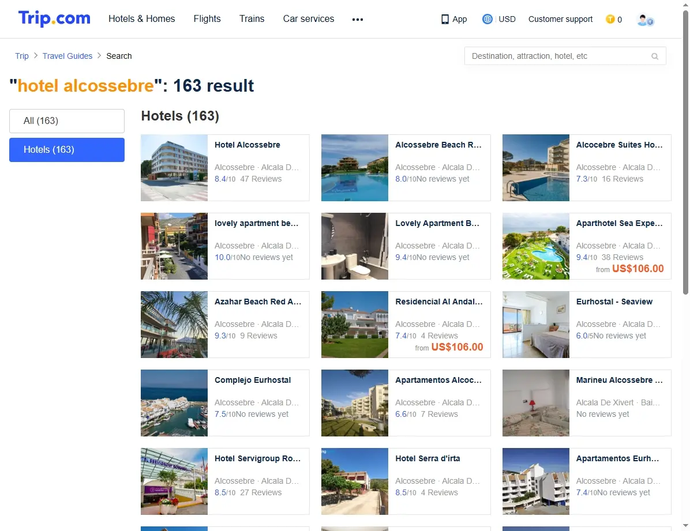Click the App phone icon
Screen dimensions: 690x531
point(445,20)
